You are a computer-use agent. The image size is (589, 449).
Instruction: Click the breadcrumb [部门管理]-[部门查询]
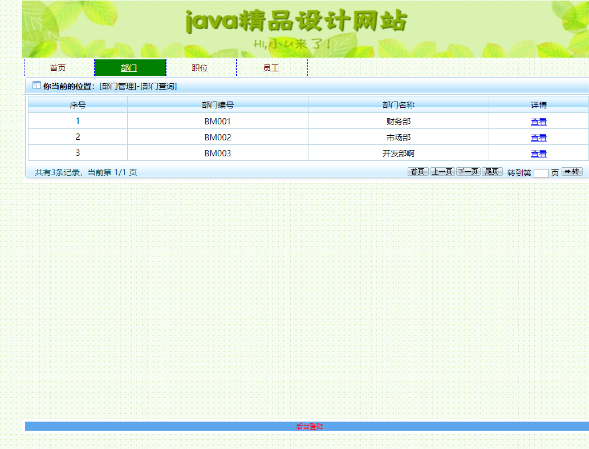point(138,86)
